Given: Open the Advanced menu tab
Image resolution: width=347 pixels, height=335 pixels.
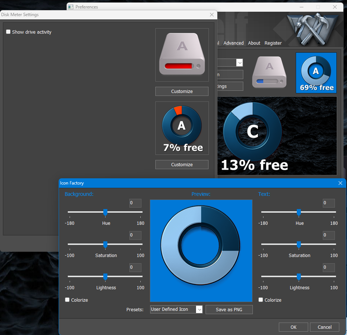Looking at the screenshot, I should click(x=233, y=43).
